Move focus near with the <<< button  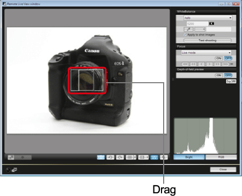click(x=185, y=64)
